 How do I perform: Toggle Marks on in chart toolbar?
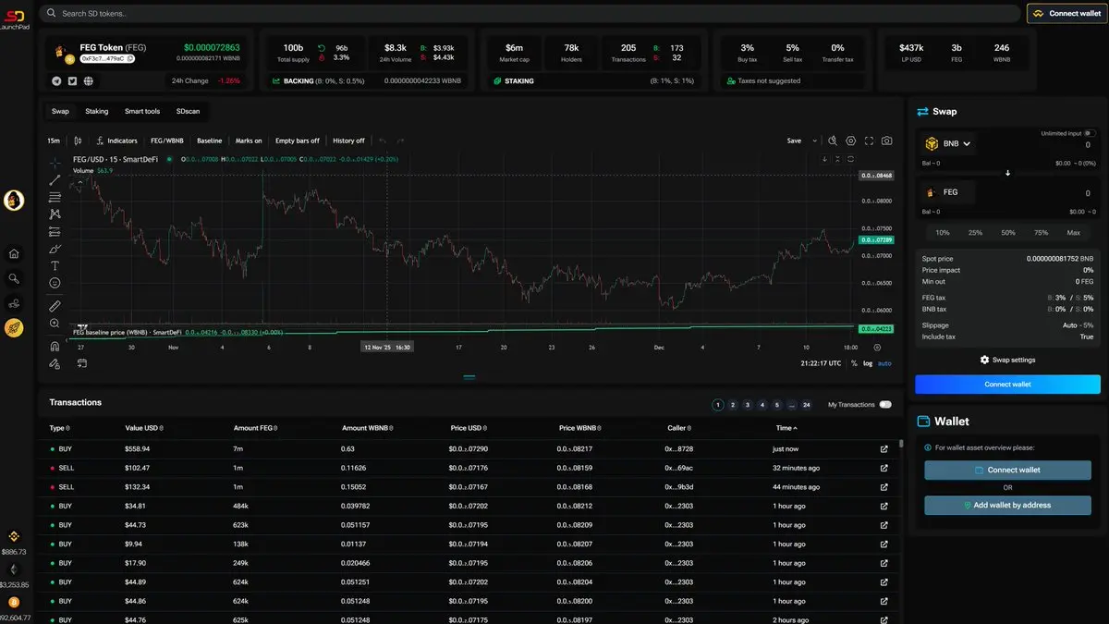click(x=249, y=141)
